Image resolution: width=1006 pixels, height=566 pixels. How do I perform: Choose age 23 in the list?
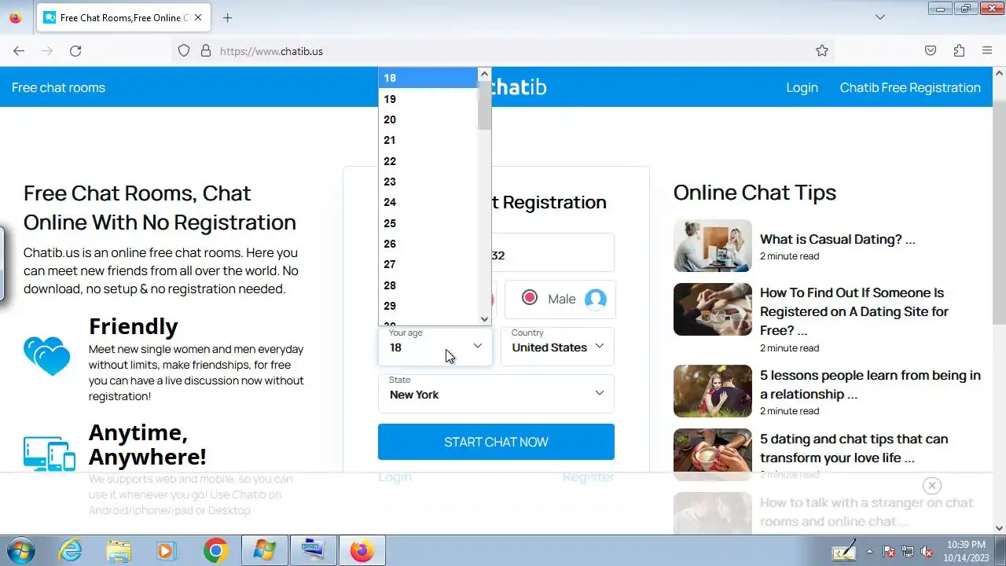[x=428, y=182]
